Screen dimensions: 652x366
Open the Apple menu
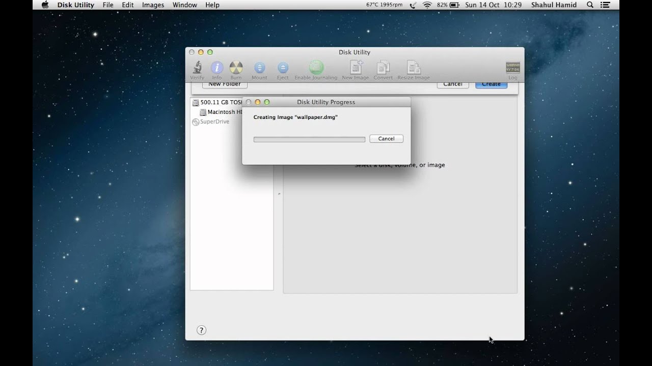[45, 5]
